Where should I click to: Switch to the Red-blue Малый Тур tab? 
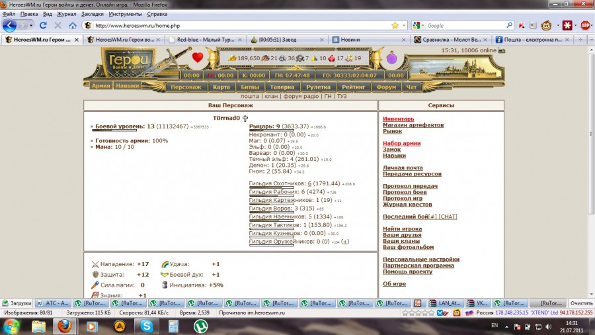(206, 40)
